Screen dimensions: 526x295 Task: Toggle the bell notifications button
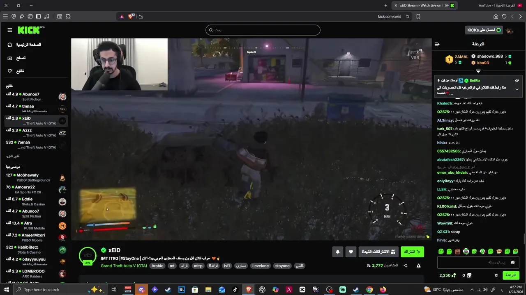click(338, 252)
